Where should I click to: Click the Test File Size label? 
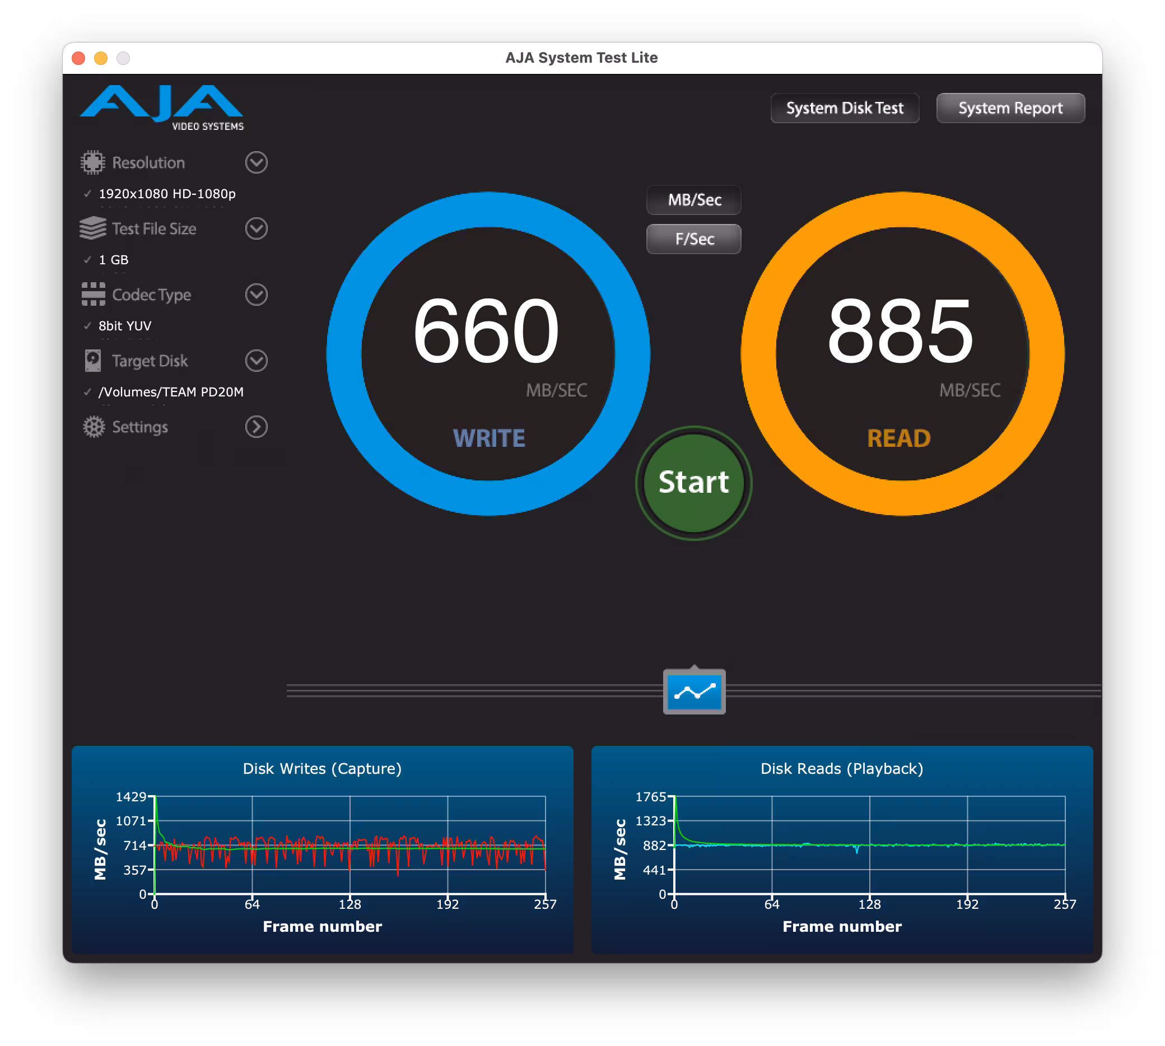(154, 228)
